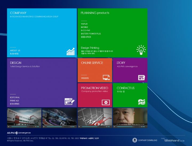Viewport: 192px width, 146px height.
Task: Open the STORY tile heading
Action: 121,63
